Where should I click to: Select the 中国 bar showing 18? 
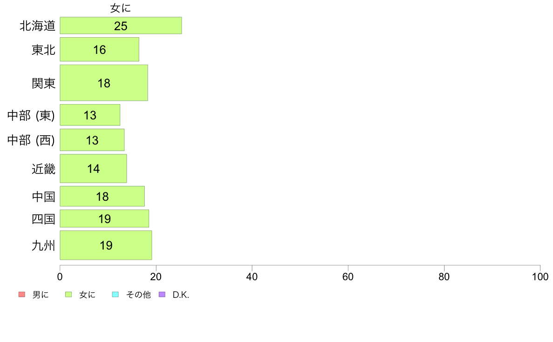[102, 196]
